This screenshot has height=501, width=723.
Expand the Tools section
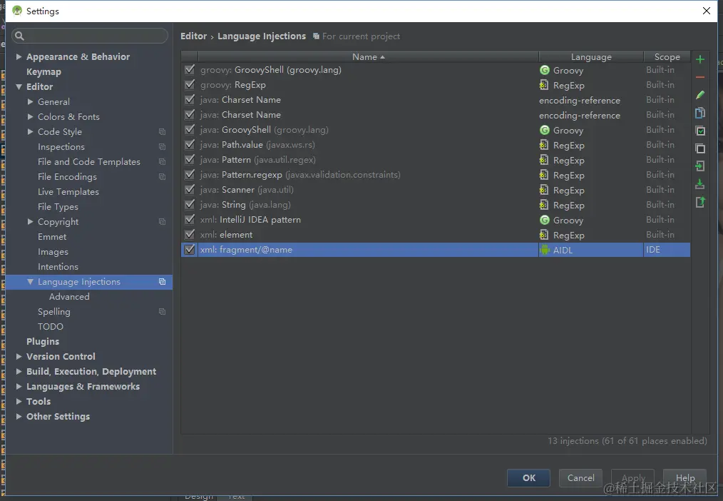(x=19, y=401)
